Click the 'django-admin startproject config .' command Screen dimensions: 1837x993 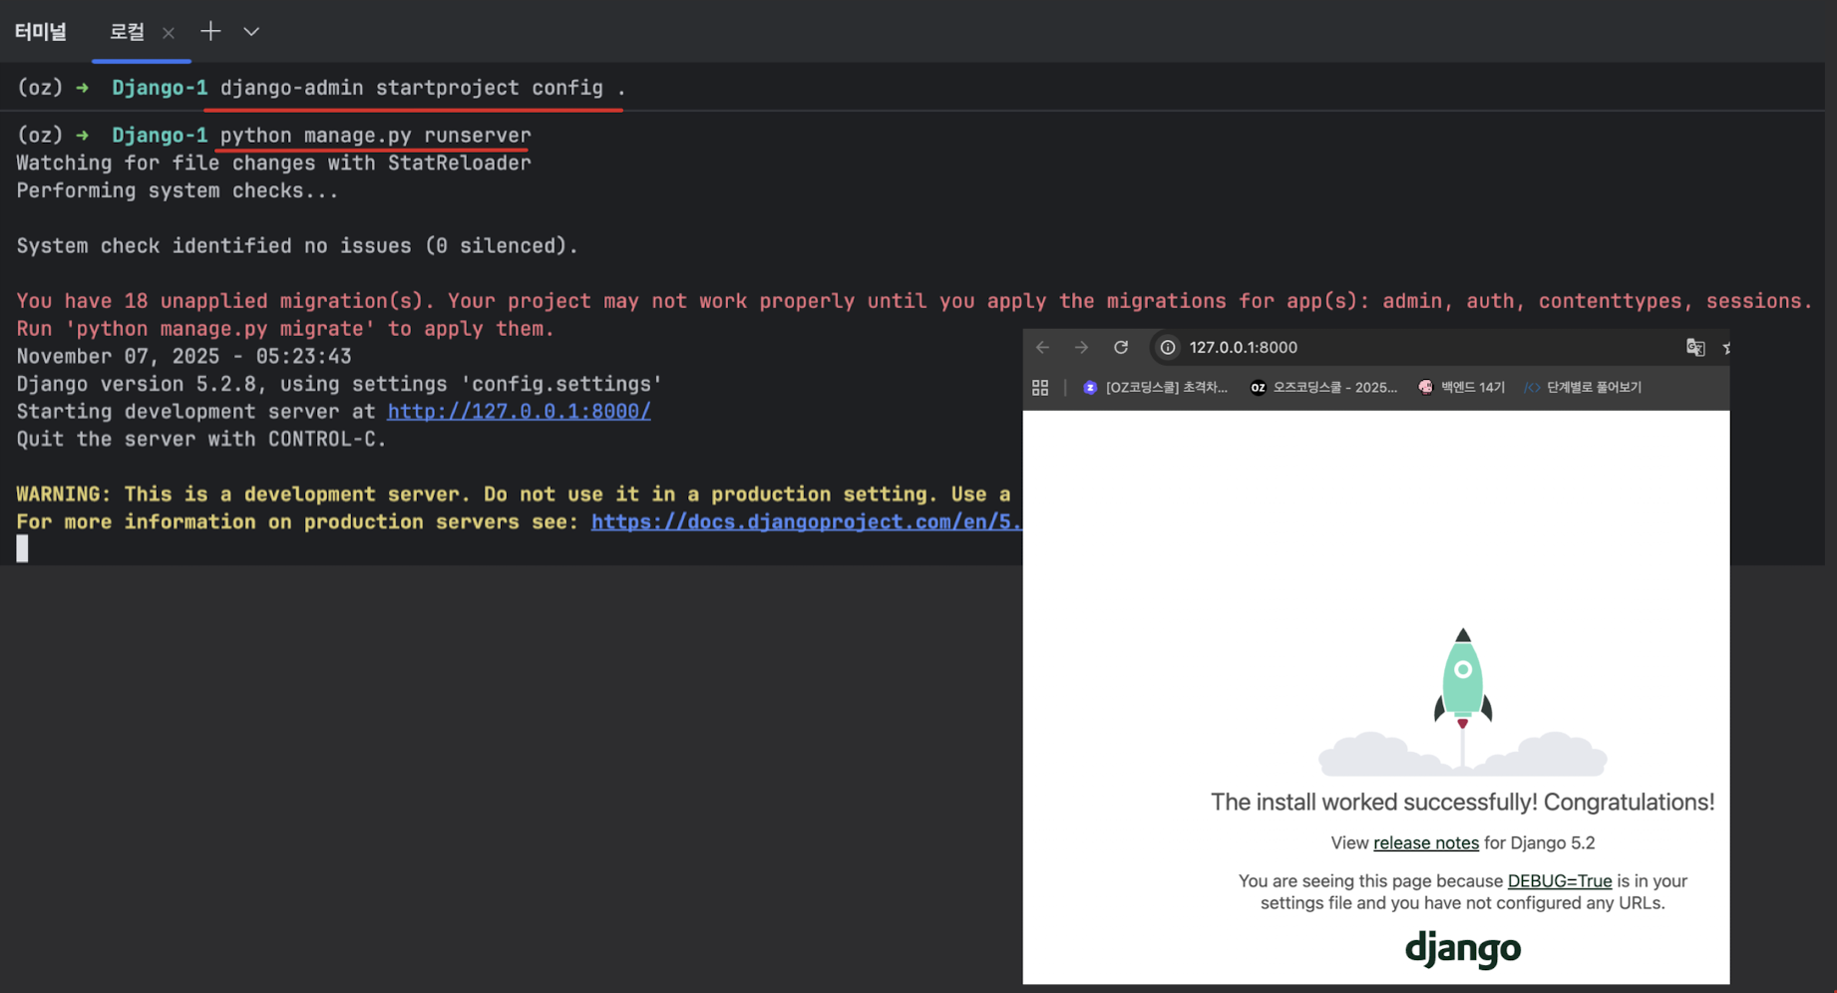tap(423, 88)
